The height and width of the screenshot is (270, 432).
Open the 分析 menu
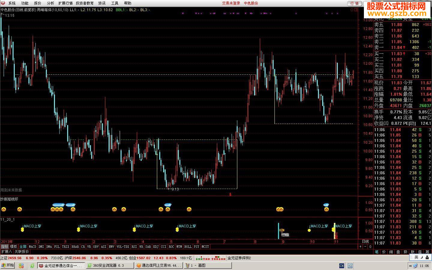pyautogui.click(x=50, y=3)
